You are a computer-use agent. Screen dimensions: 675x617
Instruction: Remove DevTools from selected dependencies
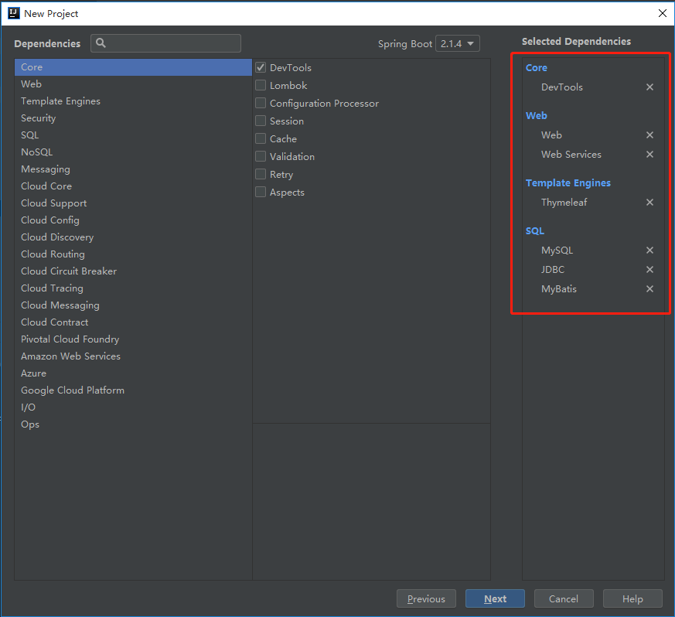pos(649,87)
